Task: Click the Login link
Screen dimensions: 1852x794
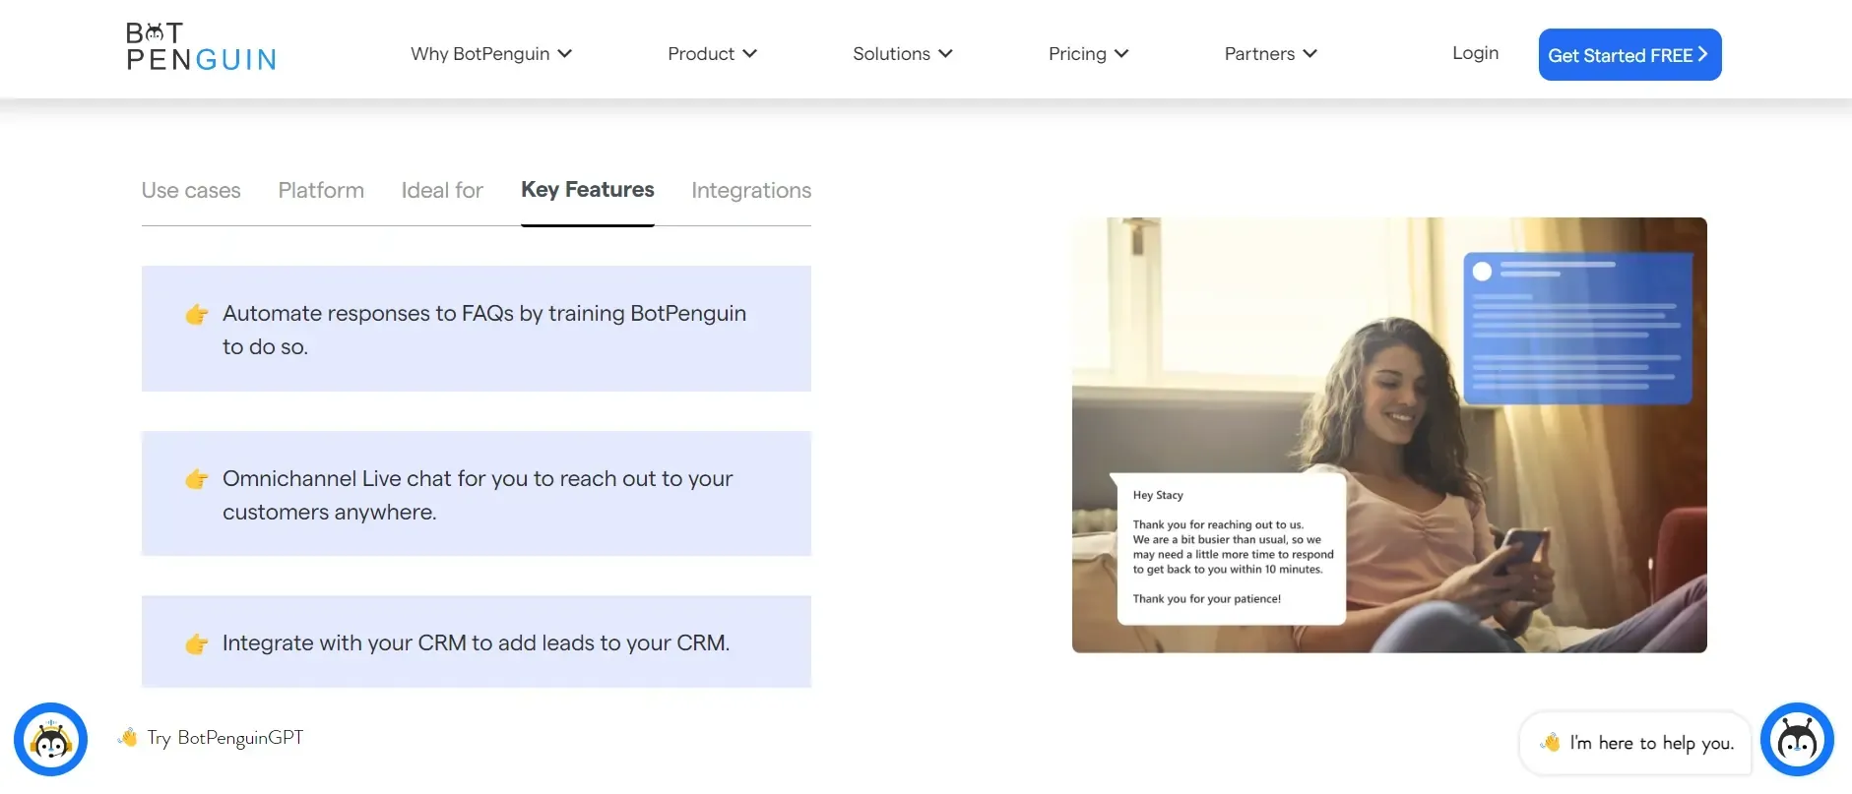Action: click(x=1475, y=53)
